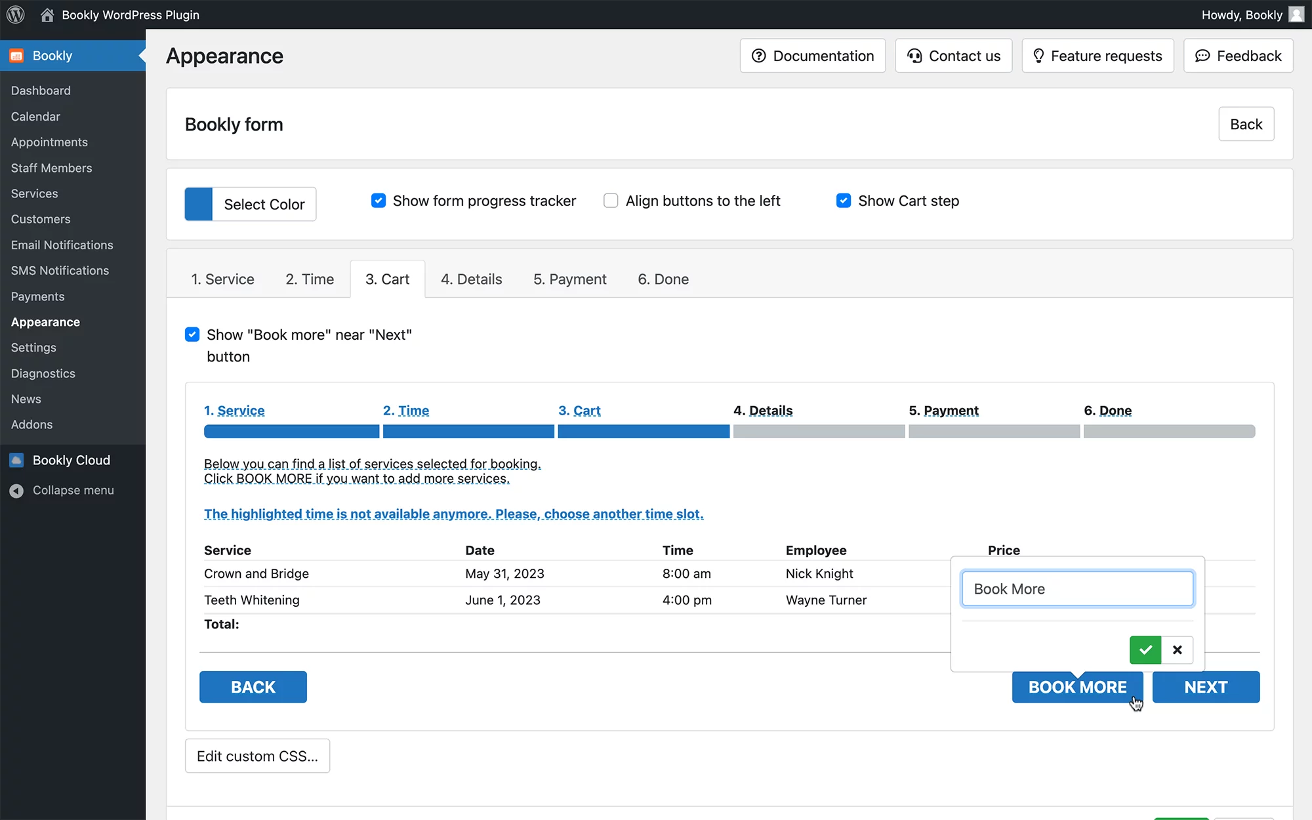Open Documentation page

click(813, 56)
